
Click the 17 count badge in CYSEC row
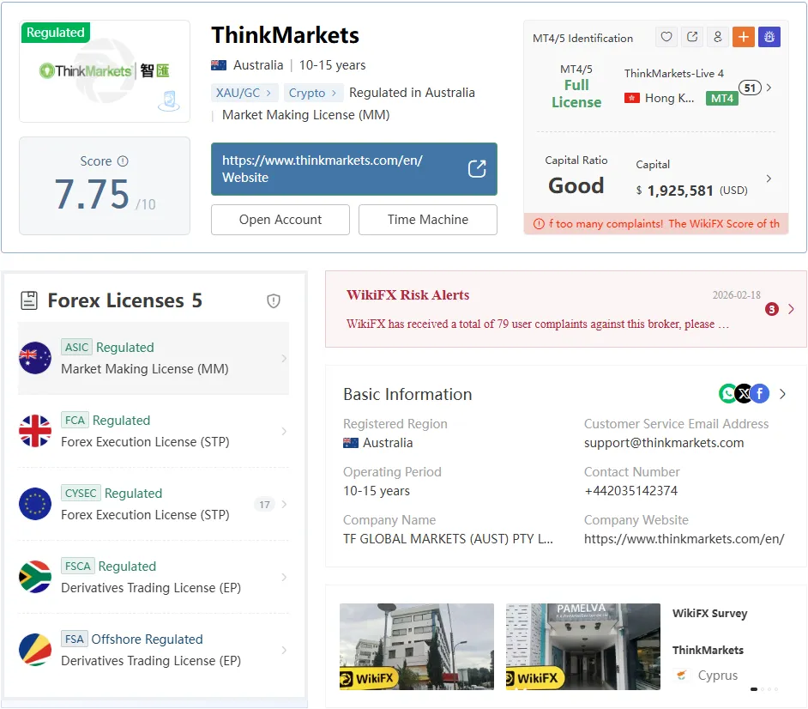point(264,505)
